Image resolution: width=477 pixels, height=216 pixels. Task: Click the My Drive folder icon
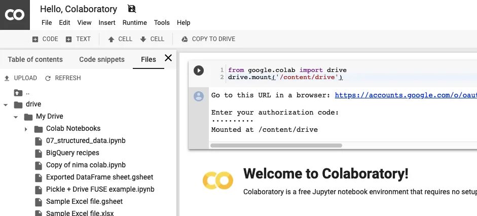click(x=28, y=117)
